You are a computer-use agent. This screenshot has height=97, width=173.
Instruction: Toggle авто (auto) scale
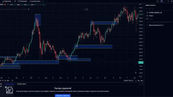pyautogui.click(x=142, y=81)
